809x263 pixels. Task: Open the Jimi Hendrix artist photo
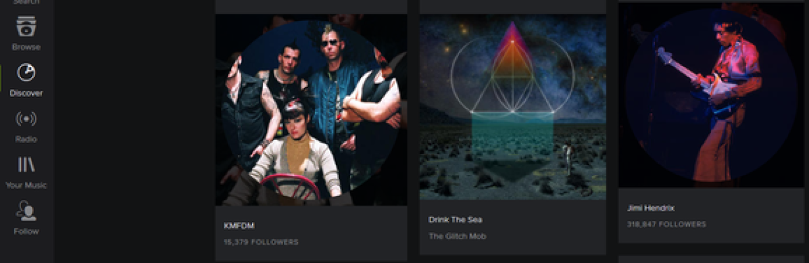click(x=714, y=95)
